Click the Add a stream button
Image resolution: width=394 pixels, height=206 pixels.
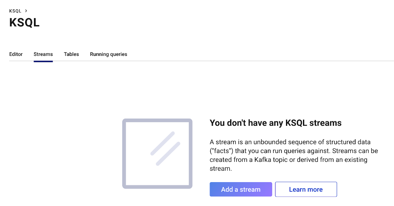tap(241, 189)
